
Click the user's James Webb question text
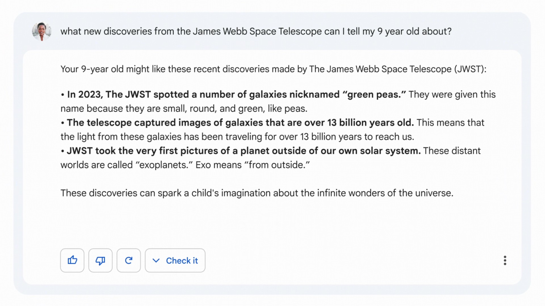pyautogui.click(x=256, y=31)
